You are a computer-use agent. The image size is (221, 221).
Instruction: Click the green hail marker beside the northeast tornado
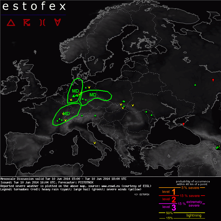pyautogui.click(x=195, y=85)
